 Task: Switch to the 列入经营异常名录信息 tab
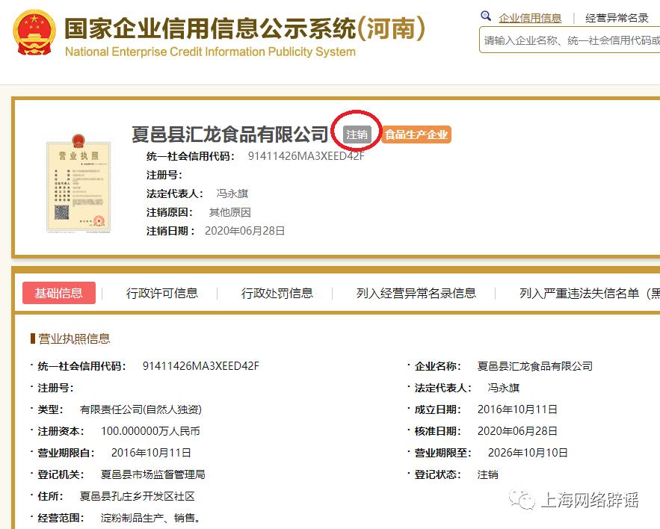(415, 293)
